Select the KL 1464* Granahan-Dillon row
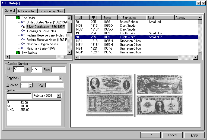This screenshot has height=140, width=207. [136, 52]
